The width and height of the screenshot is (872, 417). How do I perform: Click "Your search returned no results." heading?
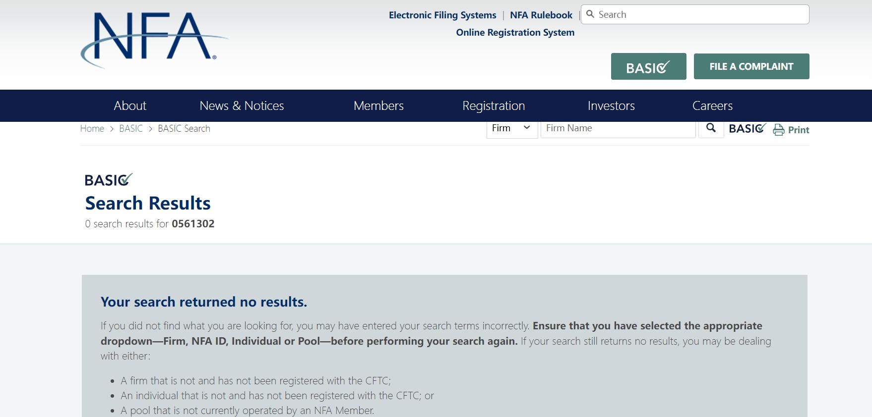click(204, 302)
